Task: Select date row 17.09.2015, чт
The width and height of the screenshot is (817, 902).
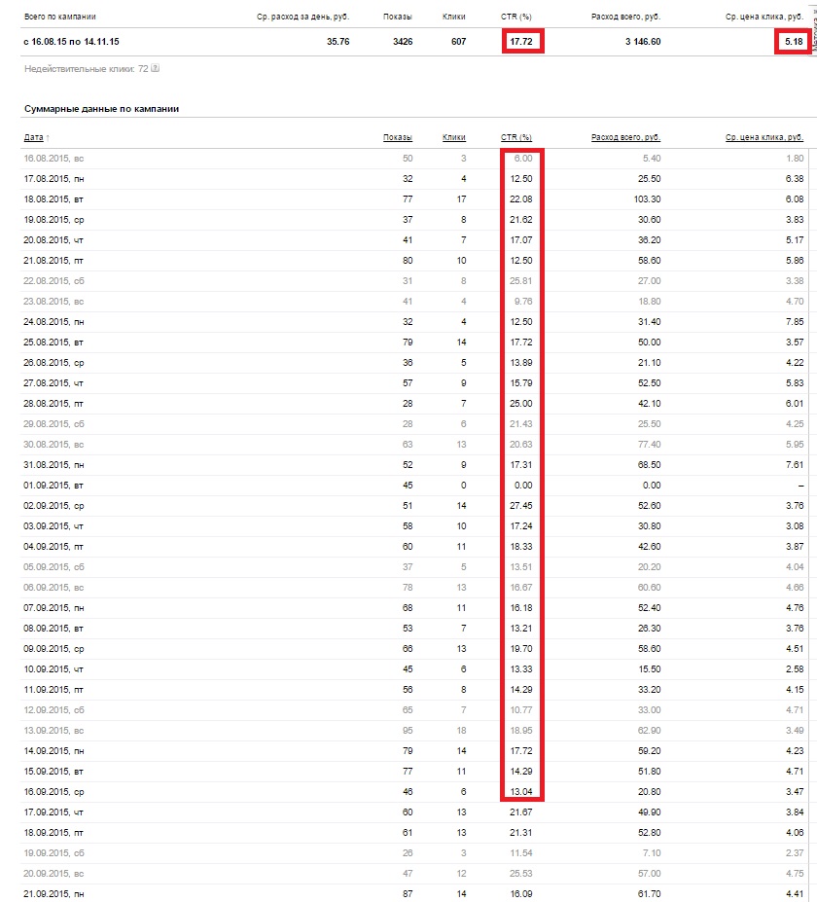Action: 414,812
